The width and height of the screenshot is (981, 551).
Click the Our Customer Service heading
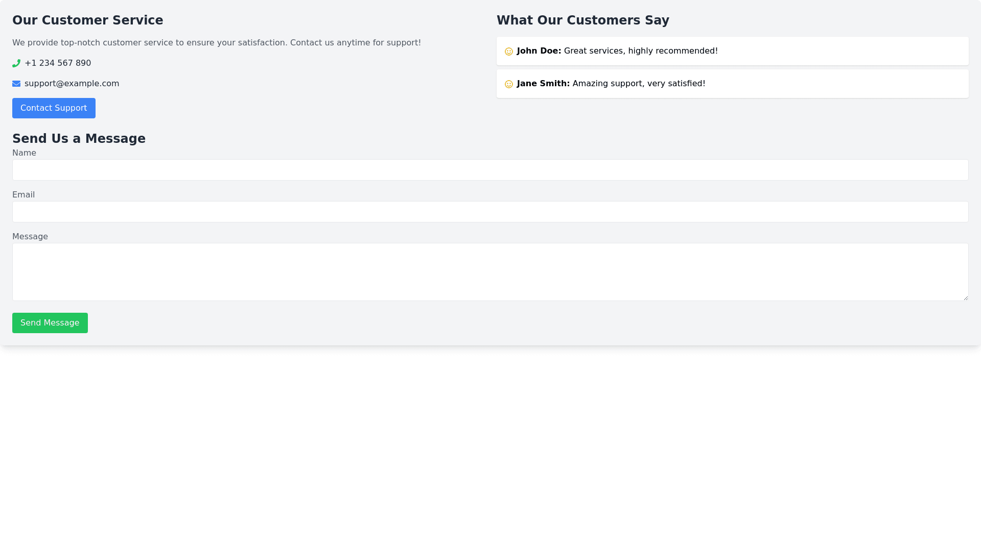coord(87,20)
